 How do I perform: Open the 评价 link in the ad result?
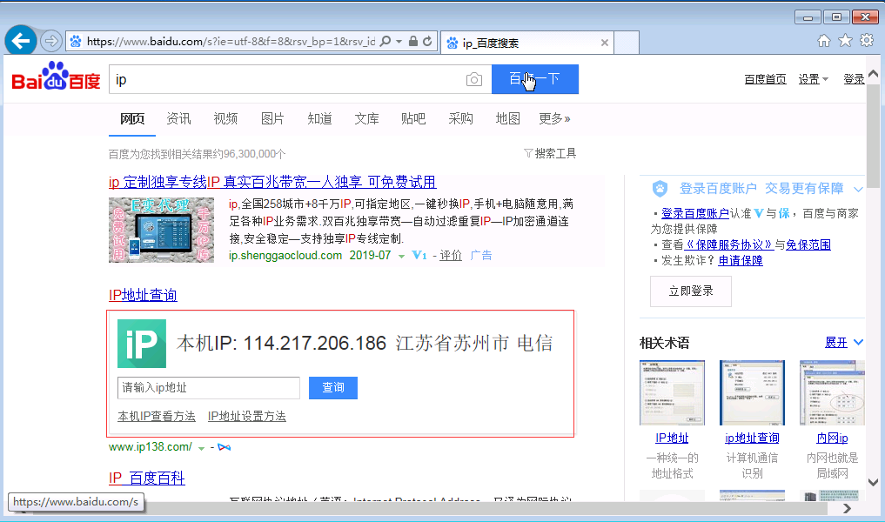click(451, 256)
